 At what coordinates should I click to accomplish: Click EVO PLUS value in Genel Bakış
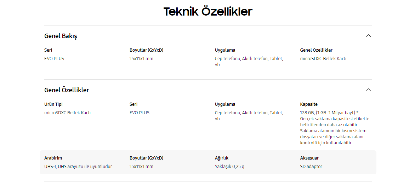pos(54,59)
